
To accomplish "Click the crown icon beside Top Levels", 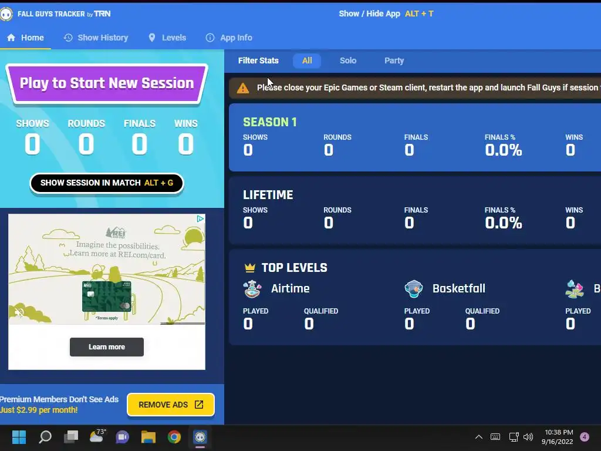I will pos(250,268).
